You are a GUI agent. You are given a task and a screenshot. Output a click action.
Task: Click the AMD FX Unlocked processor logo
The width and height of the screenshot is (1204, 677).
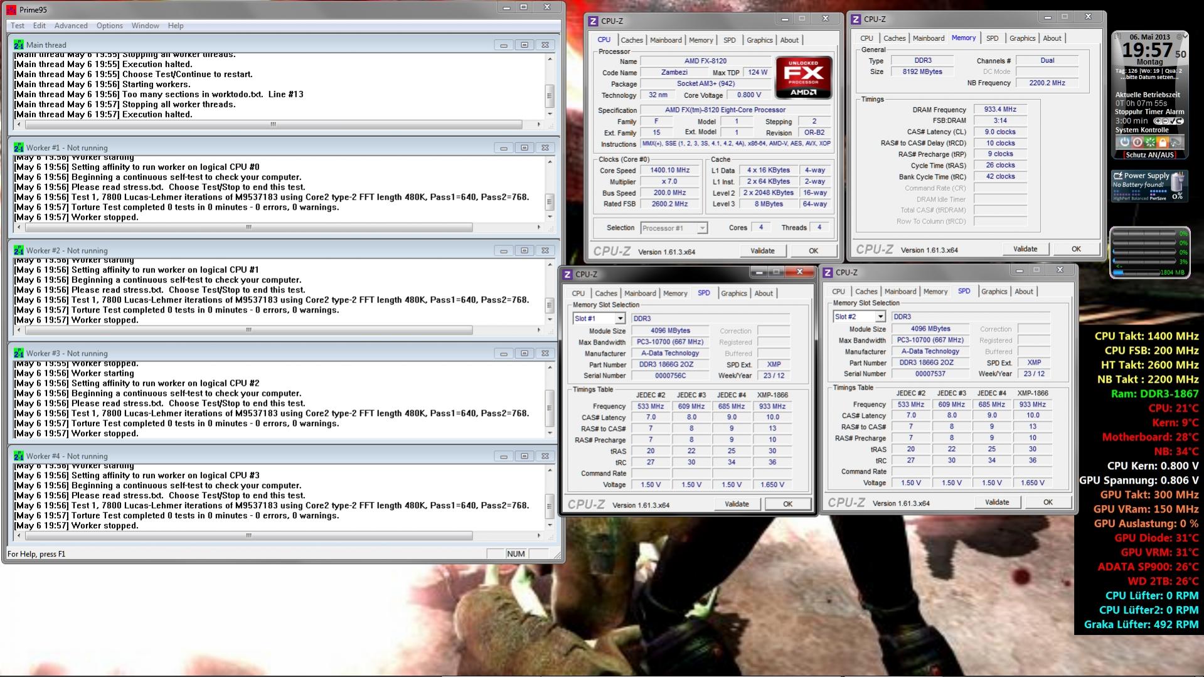pyautogui.click(x=804, y=78)
